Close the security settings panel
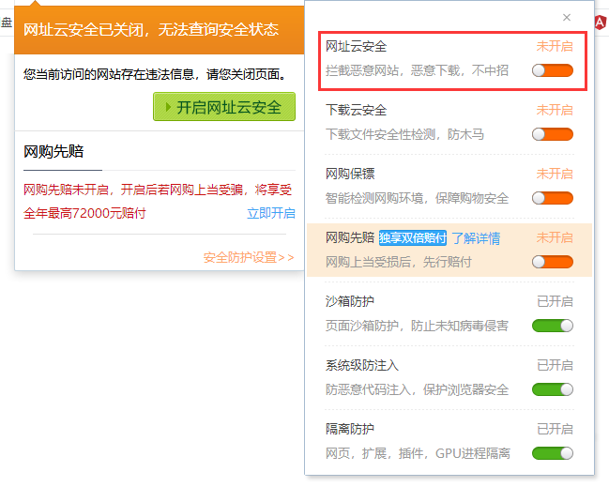 [x=566, y=17]
